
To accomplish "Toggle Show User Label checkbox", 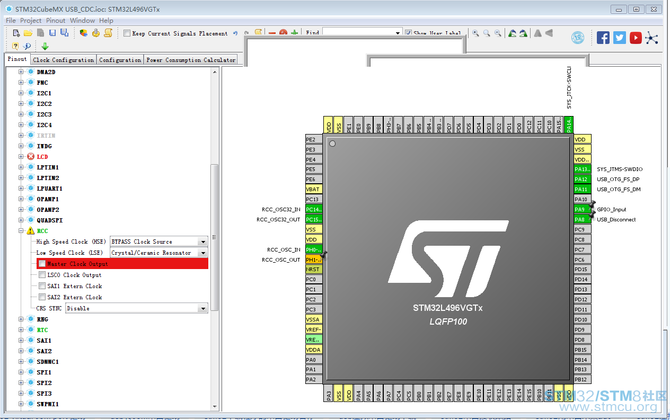I will [x=408, y=33].
